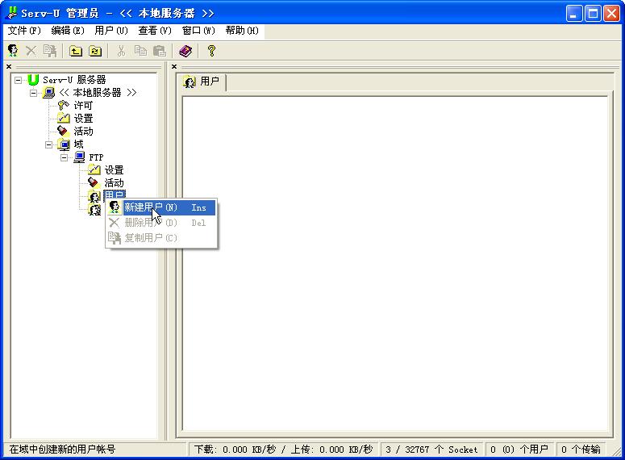Select 活动 under local server
The width and height of the screenshot is (625, 460).
pyautogui.click(x=83, y=132)
